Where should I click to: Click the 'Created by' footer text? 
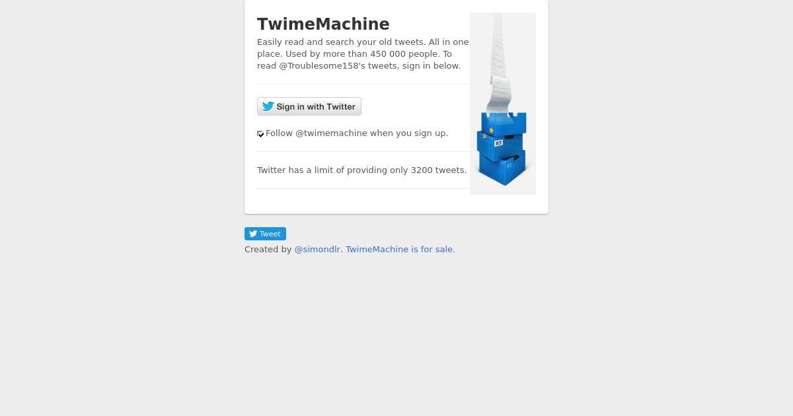(x=268, y=250)
